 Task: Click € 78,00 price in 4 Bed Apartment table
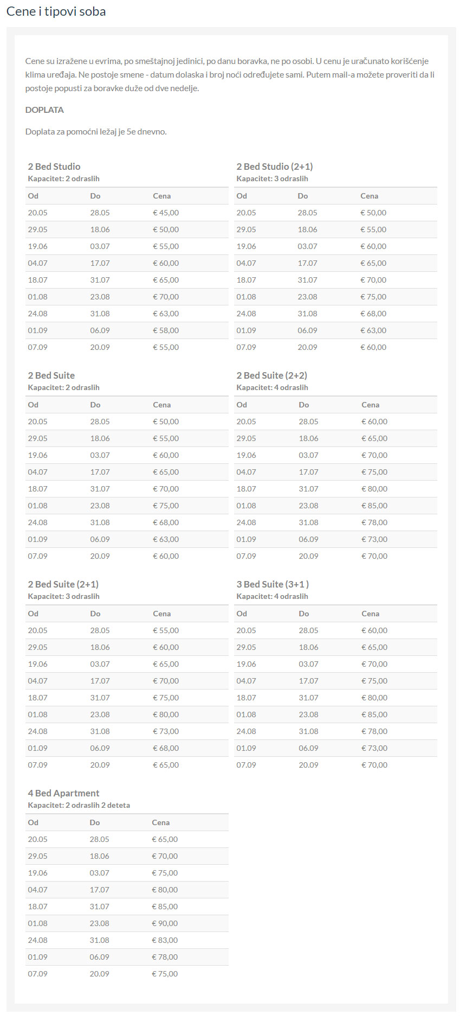[165, 957]
